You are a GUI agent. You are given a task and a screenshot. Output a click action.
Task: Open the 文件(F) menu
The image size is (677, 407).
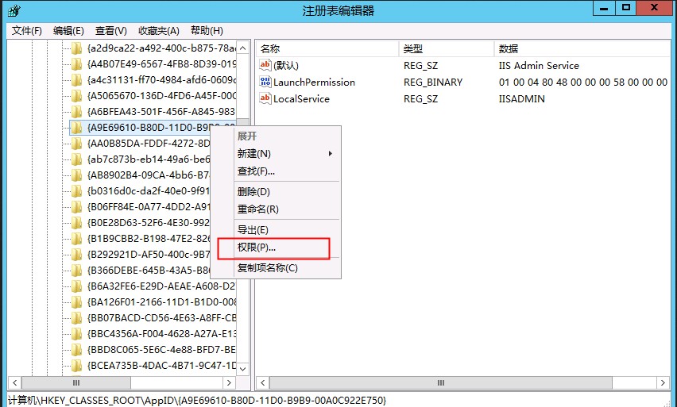point(27,30)
